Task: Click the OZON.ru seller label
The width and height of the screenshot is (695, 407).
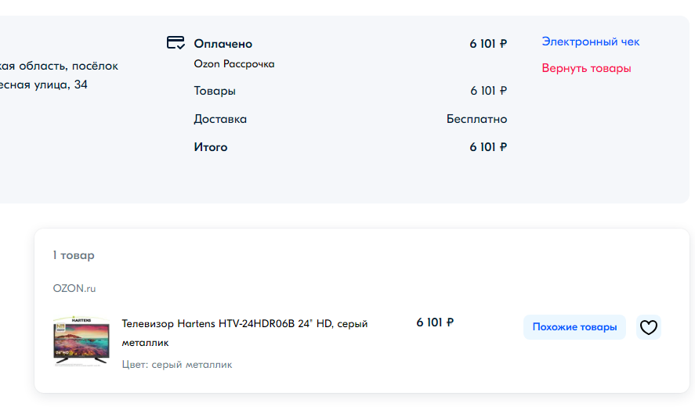Action: (x=74, y=288)
